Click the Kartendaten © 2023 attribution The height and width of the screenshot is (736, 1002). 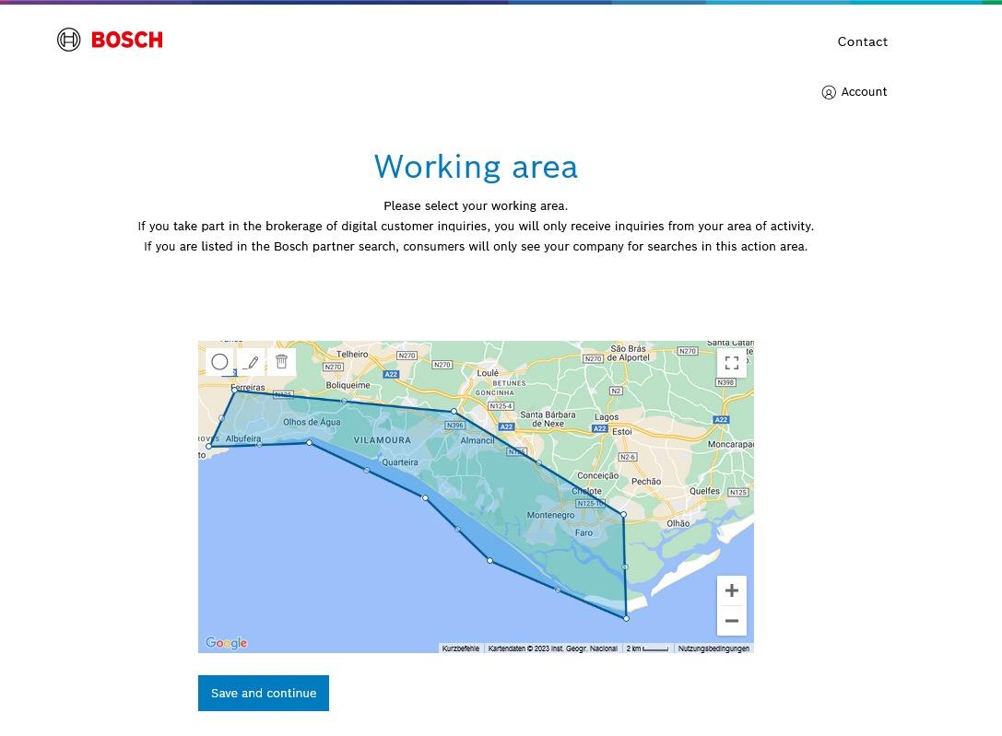(553, 648)
